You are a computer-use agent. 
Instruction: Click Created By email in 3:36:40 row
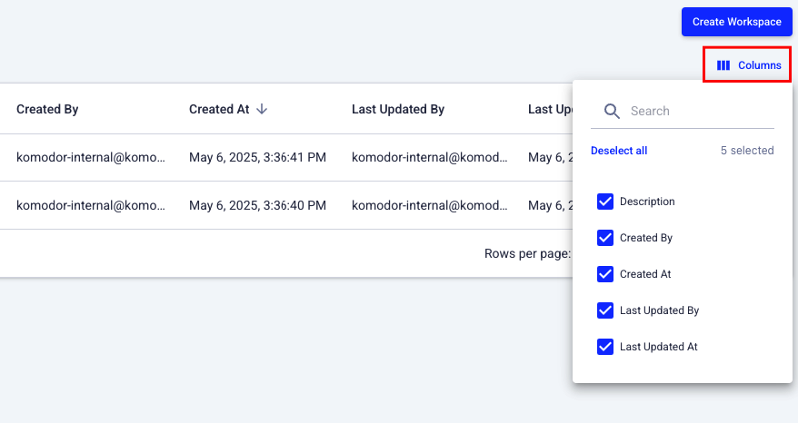tap(91, 205)
